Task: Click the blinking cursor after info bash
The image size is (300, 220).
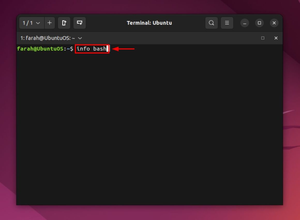Action: coord(107,49)
